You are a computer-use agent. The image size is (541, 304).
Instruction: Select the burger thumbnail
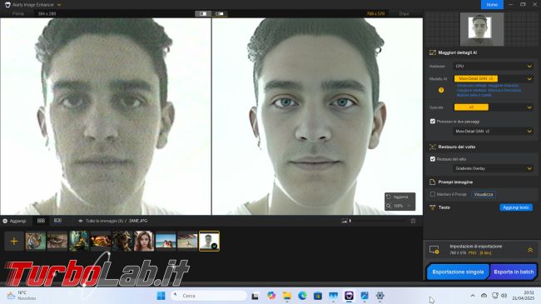(101, 242)
